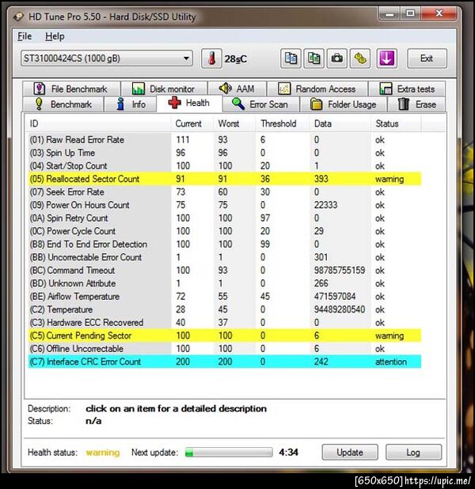Click the 393 reallocated sector data value
Viewport: 475px width, 489px height.
(x=321, y=179)
